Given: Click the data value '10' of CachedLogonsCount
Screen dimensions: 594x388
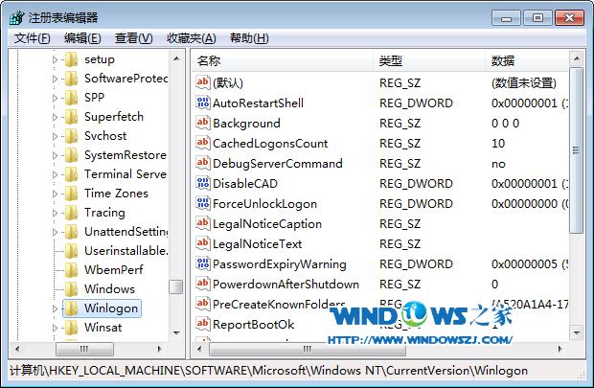Looking at the screenshot, I should (498, 144).
